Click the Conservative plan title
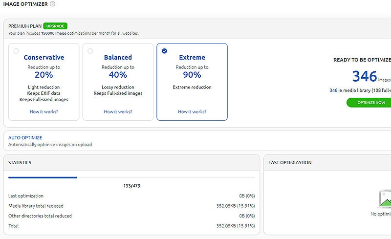 (x=43, y=57)
